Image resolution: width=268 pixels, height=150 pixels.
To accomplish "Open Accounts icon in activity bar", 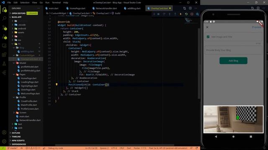I will tap(4, 132).
